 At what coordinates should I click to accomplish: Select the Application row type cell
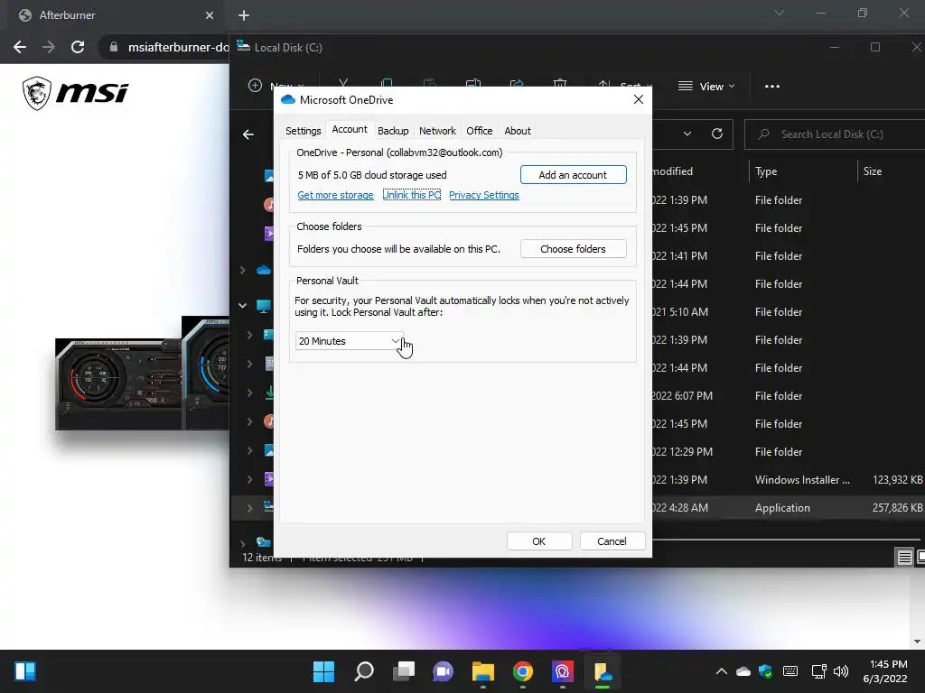(x=782, y=507)
